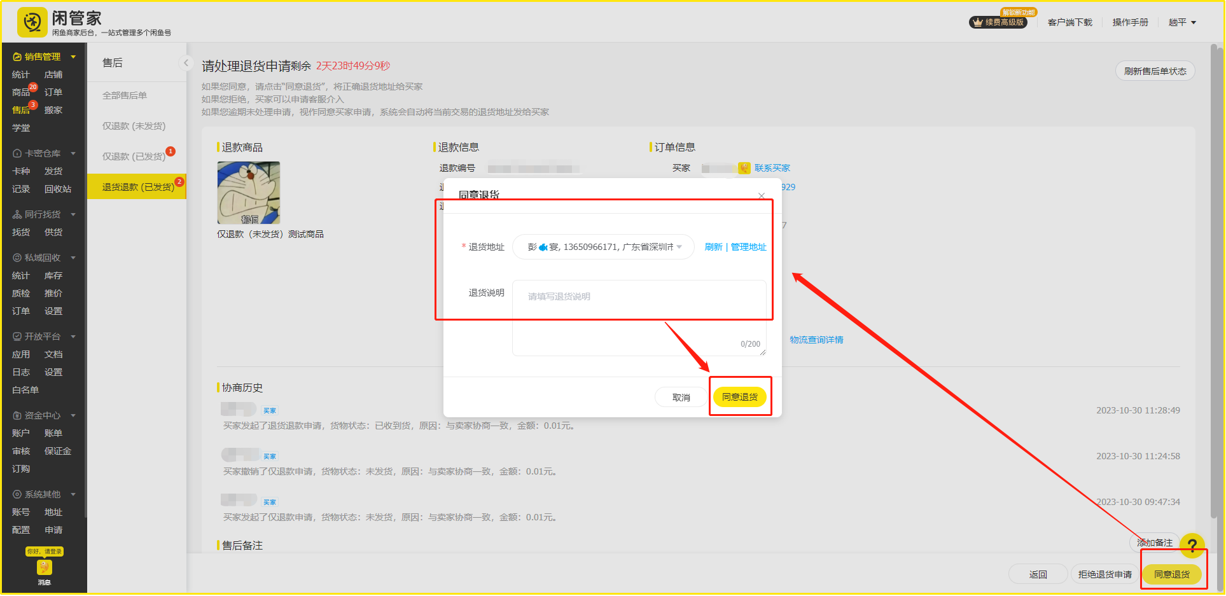1226x596 pixels.
Task: Click the Doraemon product thumbnail
Action: tap(249, 193)
